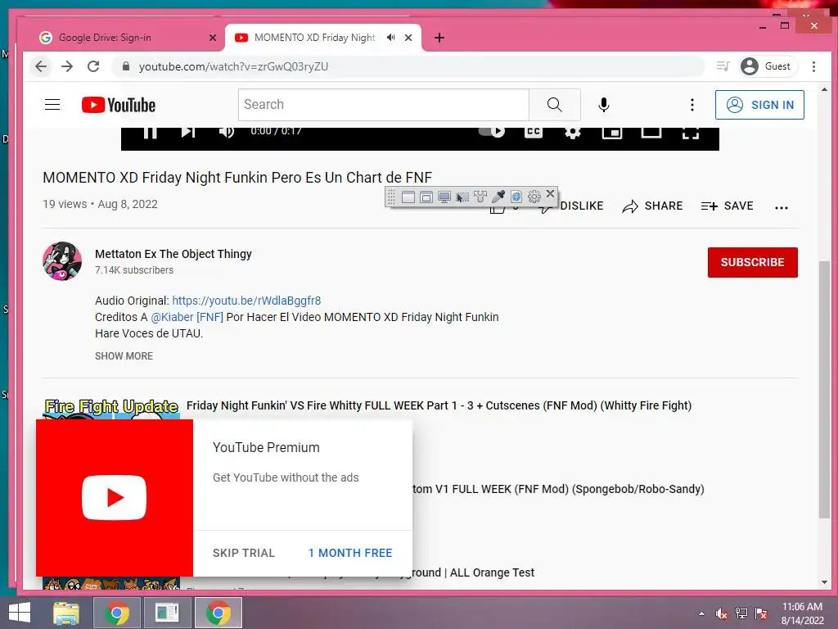Open capture toolbar settings gear
This screenshot has width=838, height=629.
(534, 197)
